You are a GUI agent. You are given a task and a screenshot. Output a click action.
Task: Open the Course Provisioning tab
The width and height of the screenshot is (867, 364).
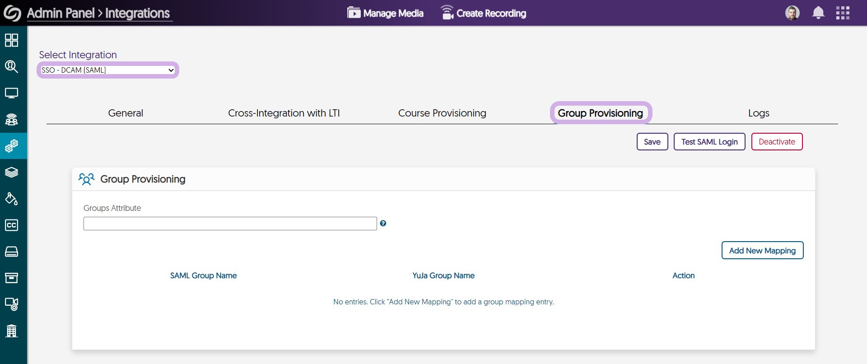pos(442,113)
